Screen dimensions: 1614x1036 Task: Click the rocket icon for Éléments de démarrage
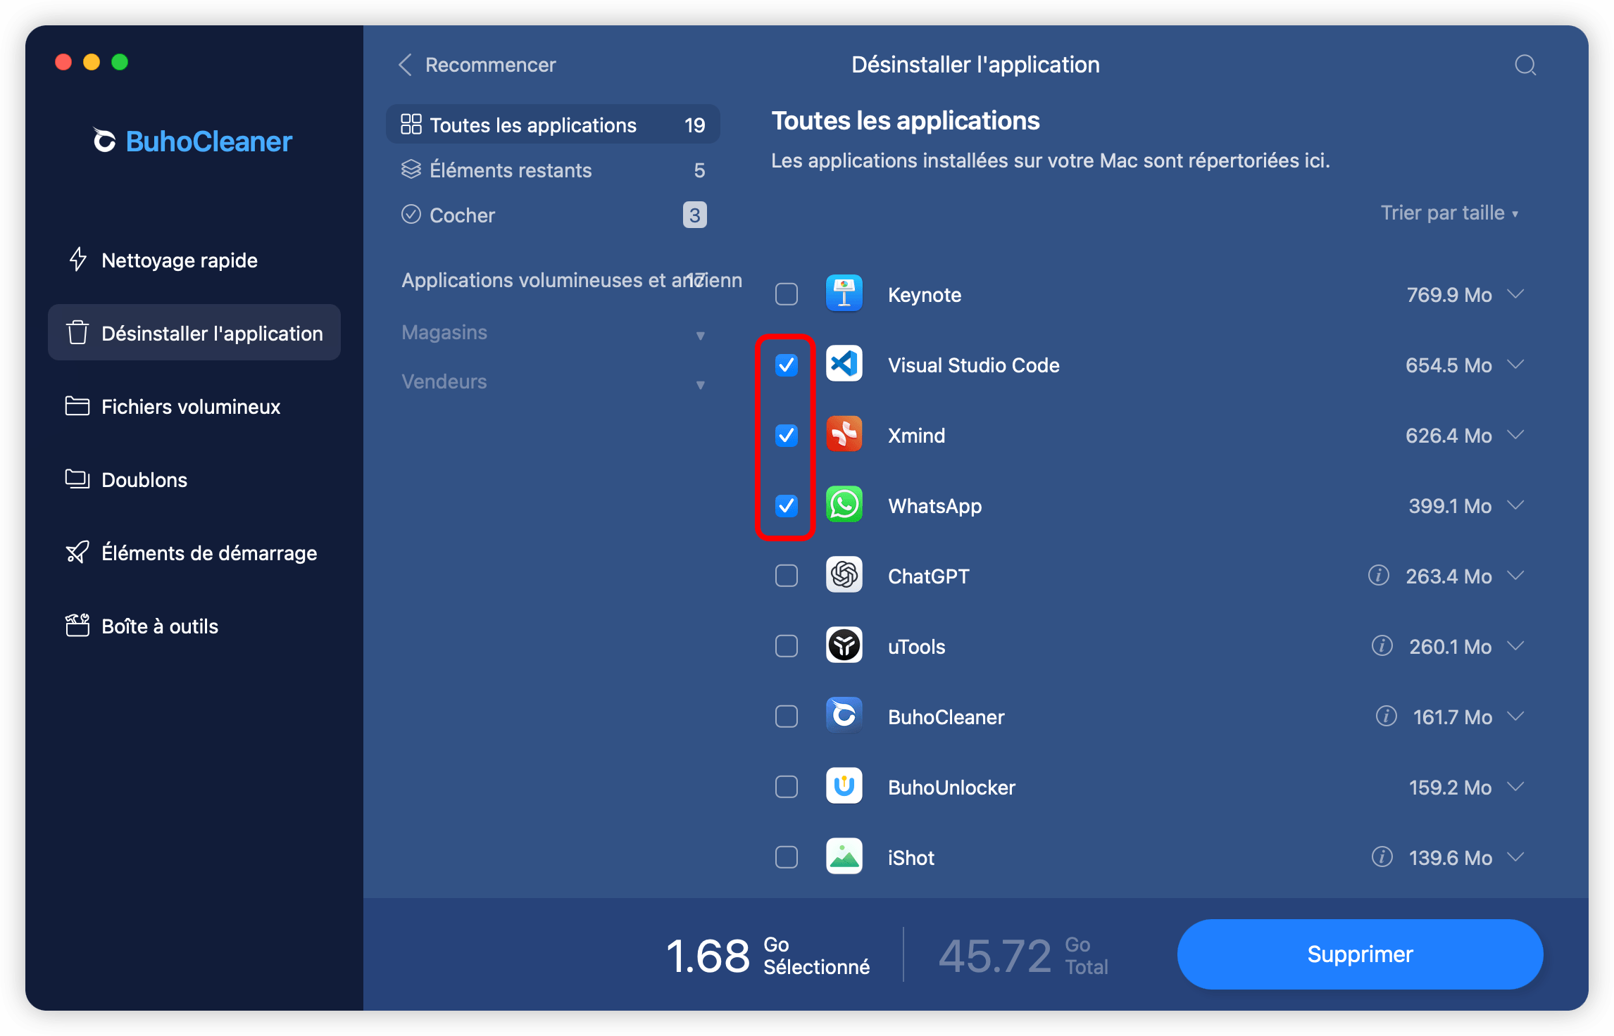77,552
